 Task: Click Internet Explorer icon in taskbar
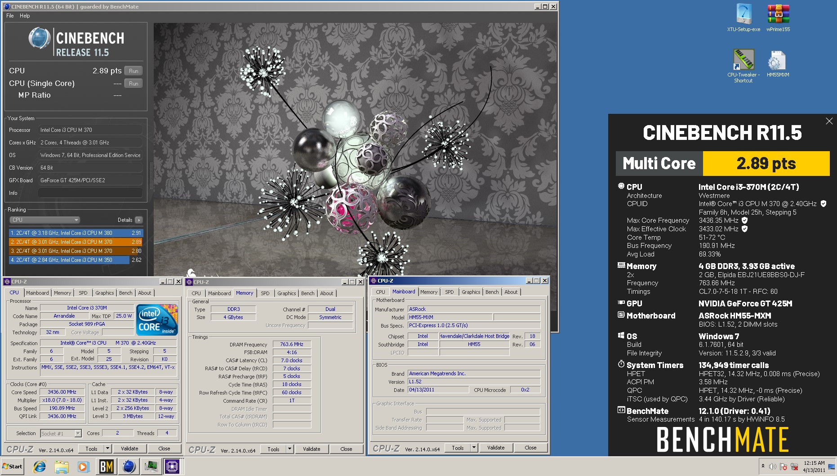tap(40, 467)
